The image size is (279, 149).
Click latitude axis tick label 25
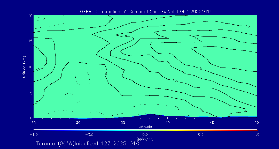point(33,123)
